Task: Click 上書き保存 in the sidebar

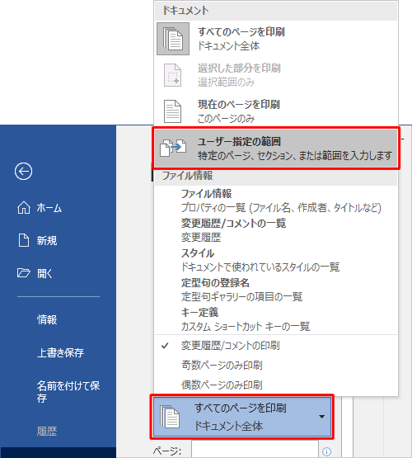Action: 60,352
